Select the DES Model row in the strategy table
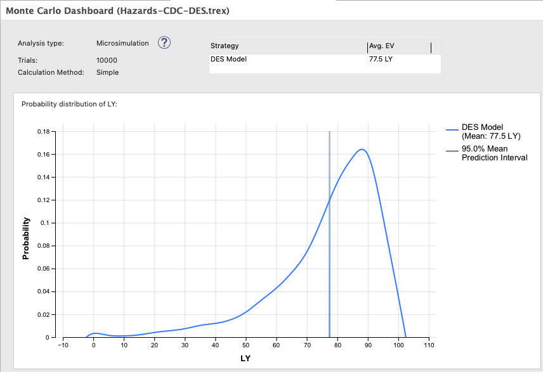Viewport: 543px width, 372px height. click(228, 60)
